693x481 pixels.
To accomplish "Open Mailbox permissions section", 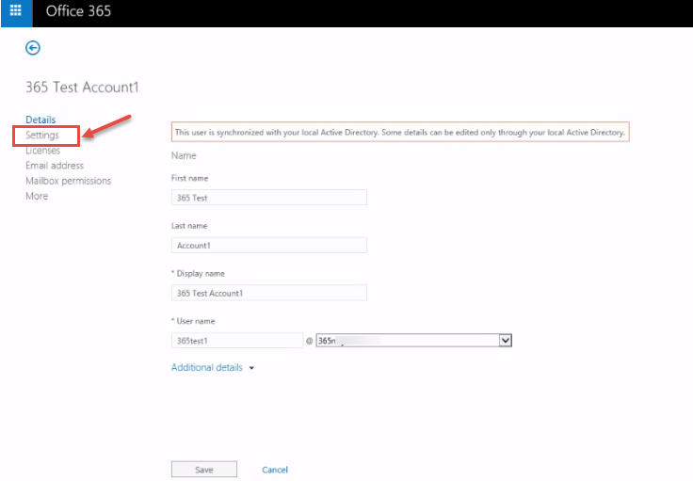I will [68, 181].
